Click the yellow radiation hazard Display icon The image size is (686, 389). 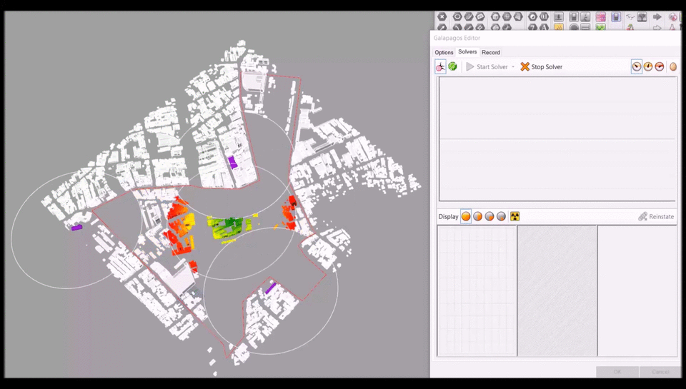[x=514, y=216]
